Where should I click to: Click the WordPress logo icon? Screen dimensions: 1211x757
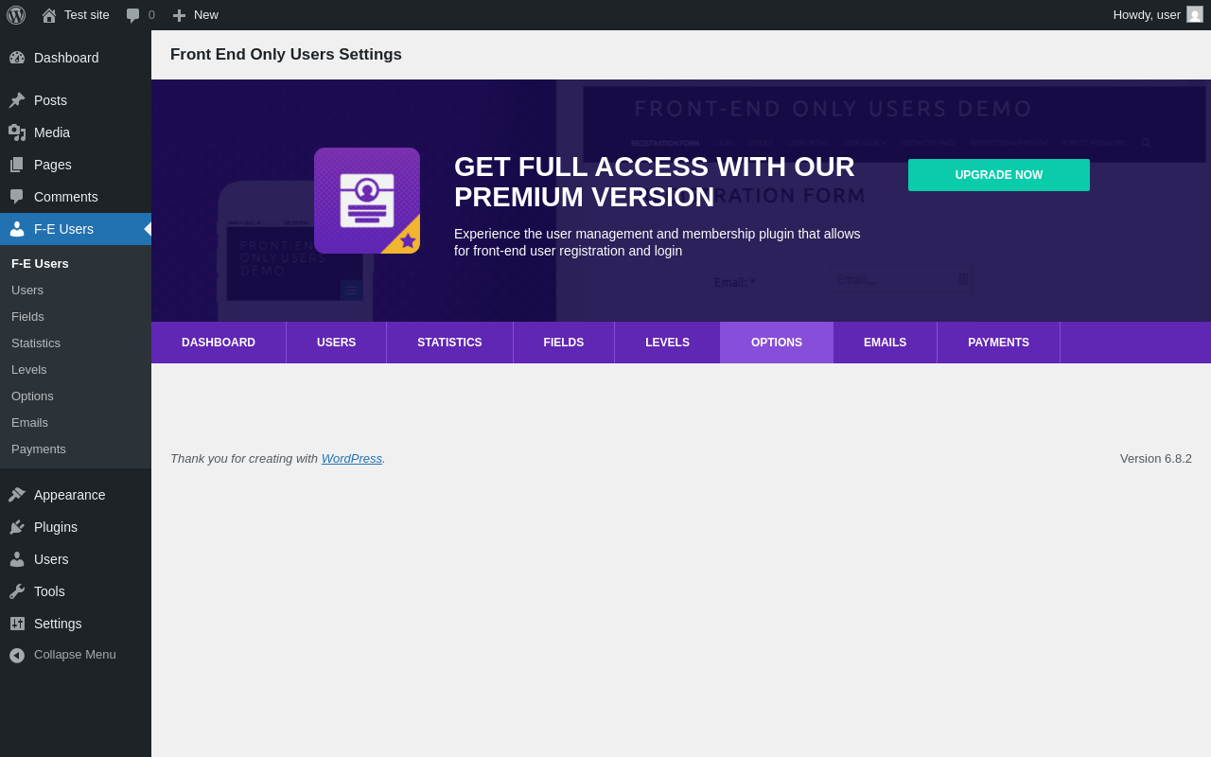click(16, 15)
